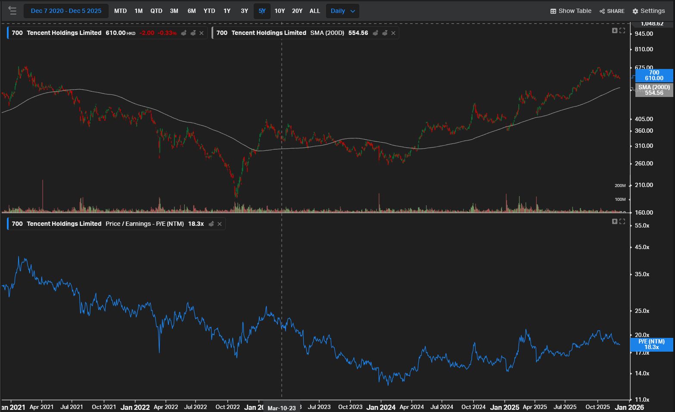Expand the P/E chart pane to fullscreen

click(x=622, y=221)
